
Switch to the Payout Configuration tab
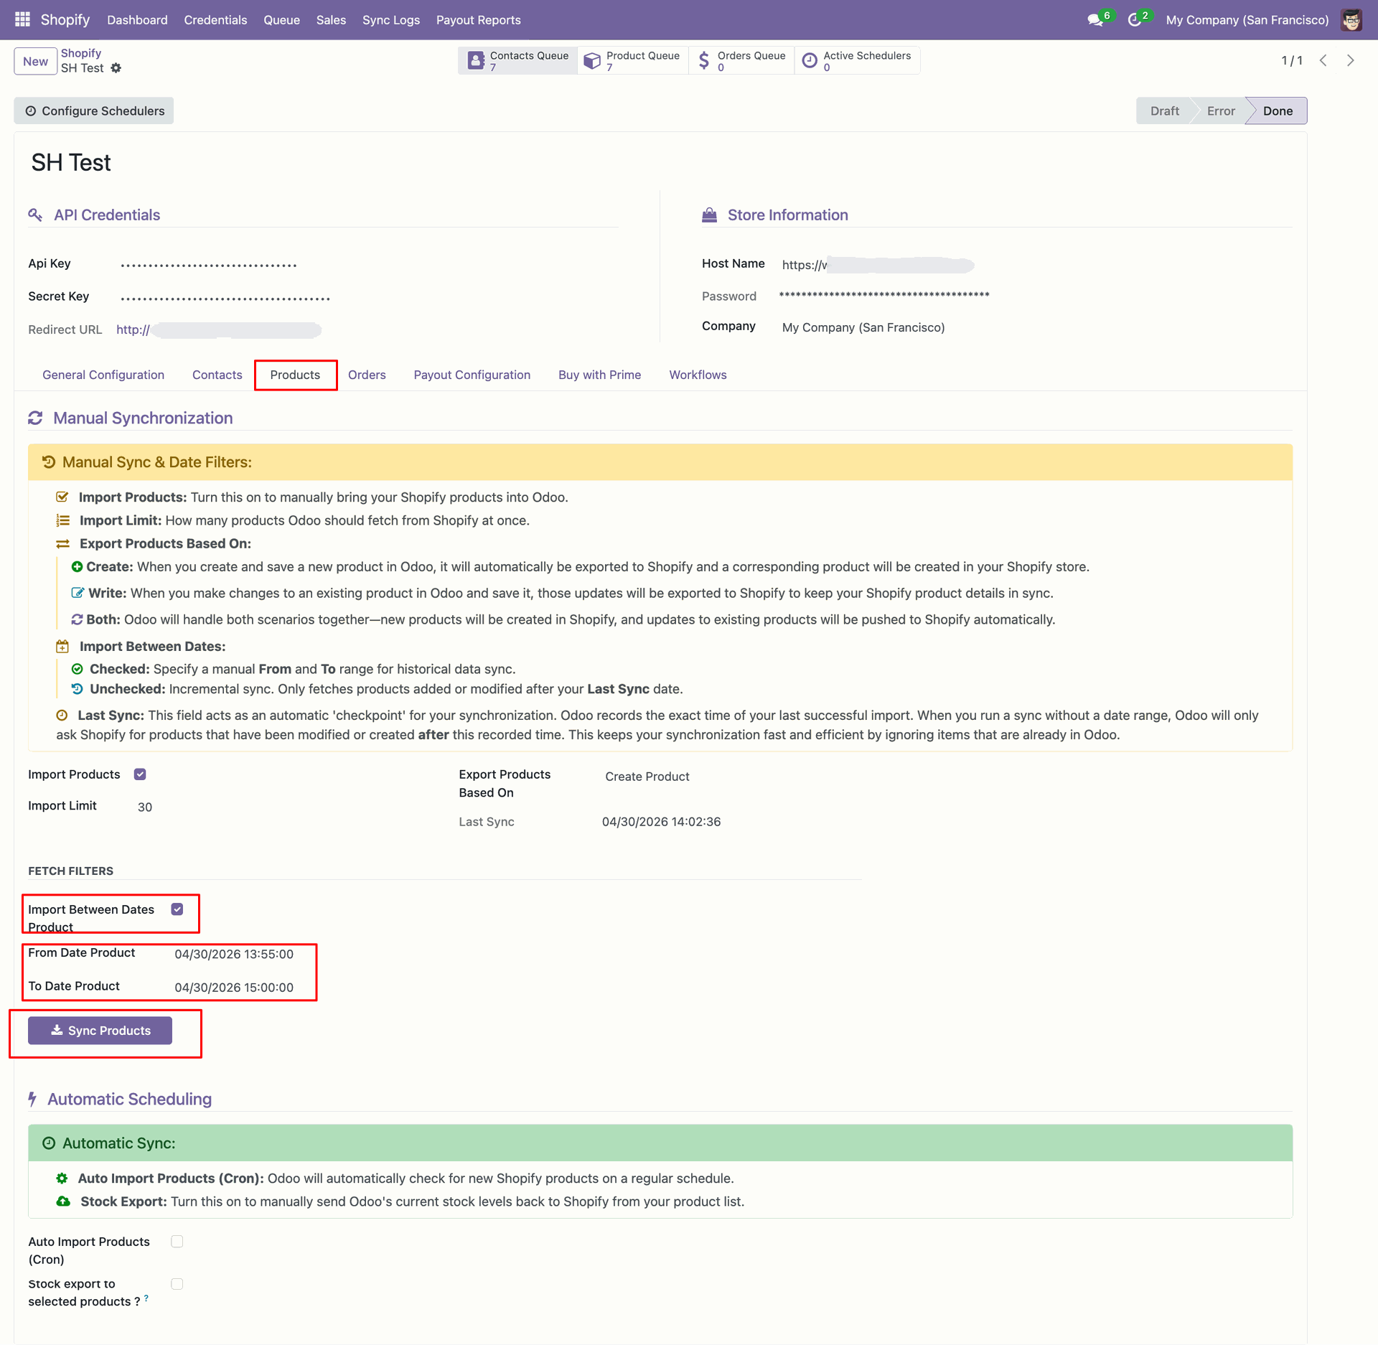[x=472, y=375]
